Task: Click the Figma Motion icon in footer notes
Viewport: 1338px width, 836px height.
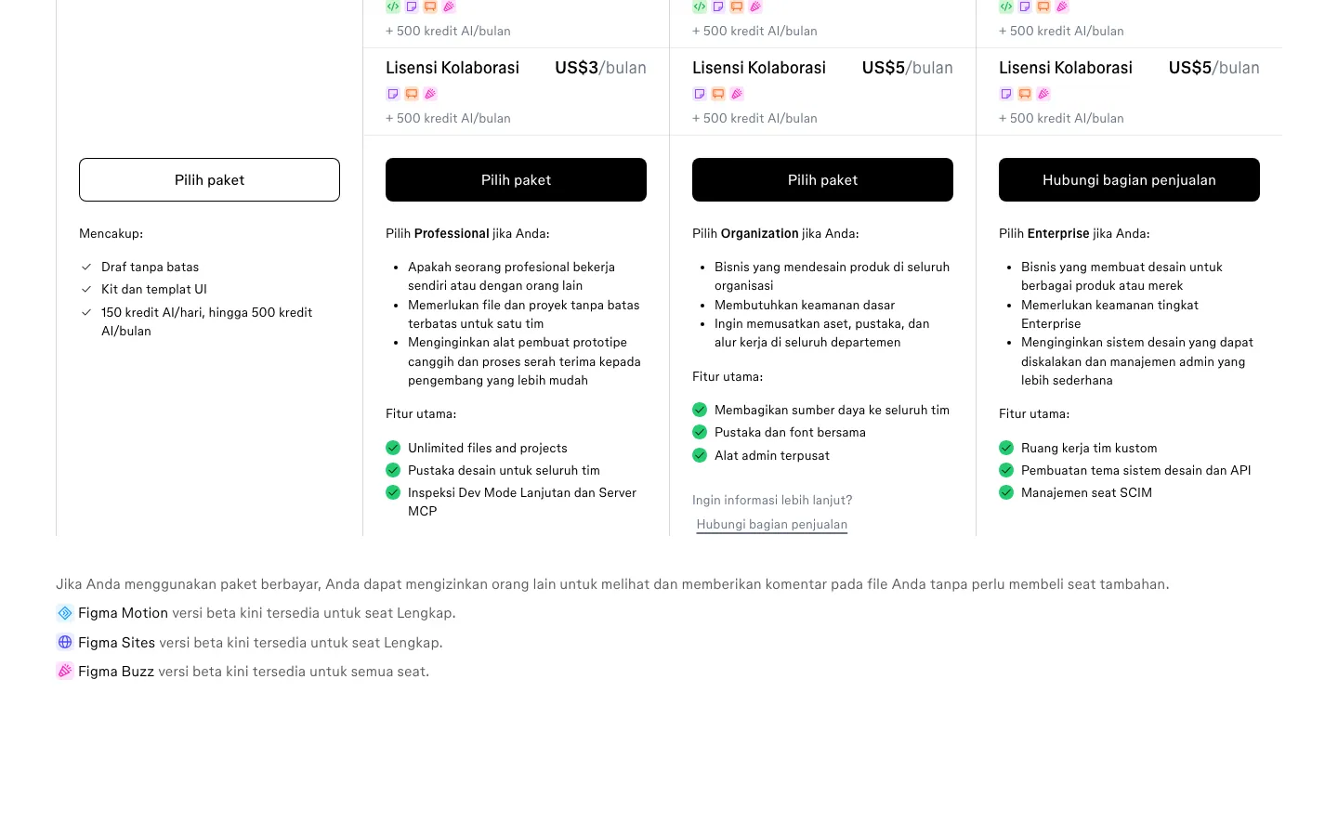Action: 65,613
